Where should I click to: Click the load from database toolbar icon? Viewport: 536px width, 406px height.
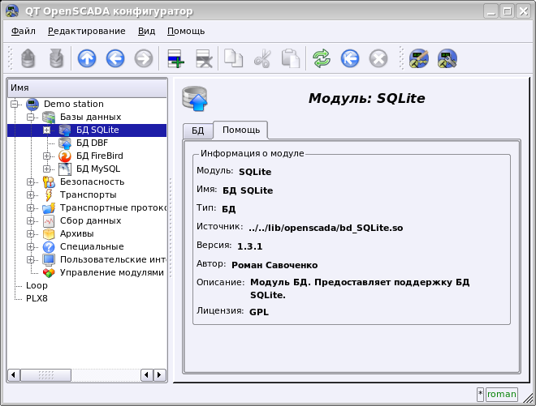[x=28, y=58]
